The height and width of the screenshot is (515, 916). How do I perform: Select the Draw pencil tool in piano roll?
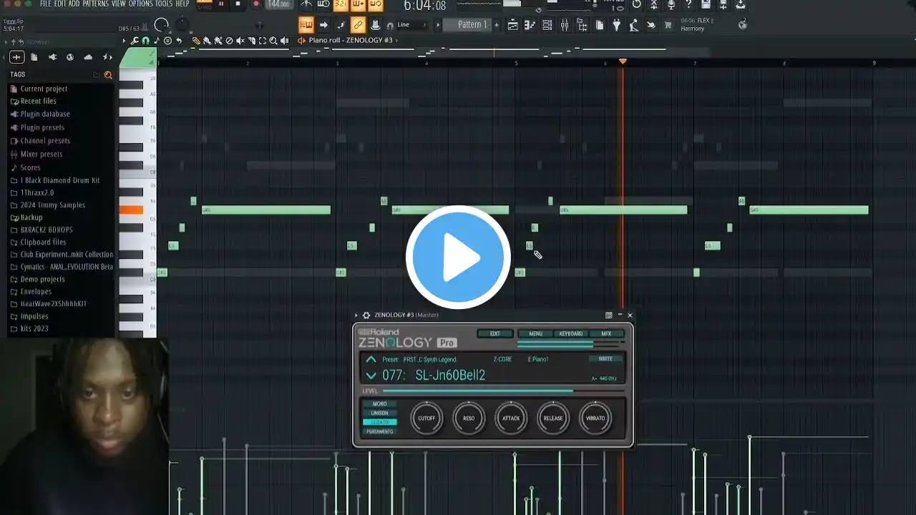[195, 41]
